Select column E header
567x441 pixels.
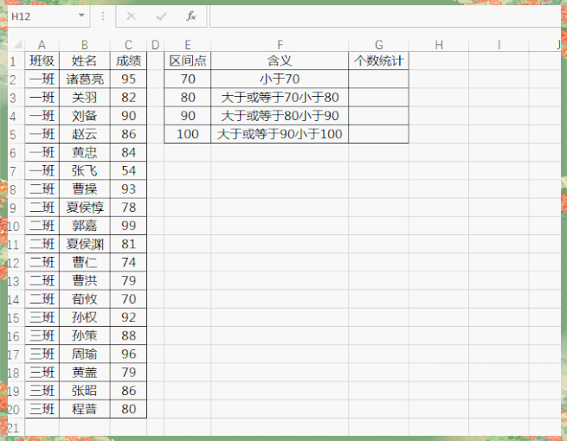(x=188, y=45)
